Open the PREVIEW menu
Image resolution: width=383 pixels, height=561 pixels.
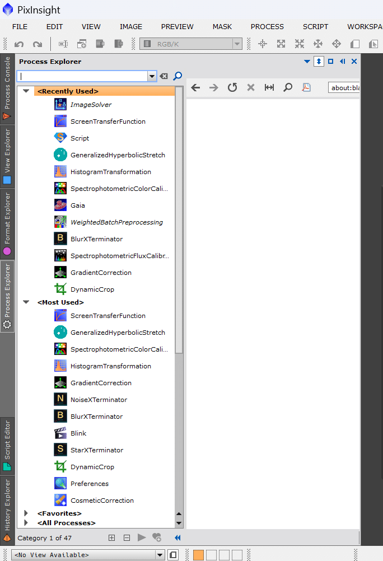(x=177, y=27)
